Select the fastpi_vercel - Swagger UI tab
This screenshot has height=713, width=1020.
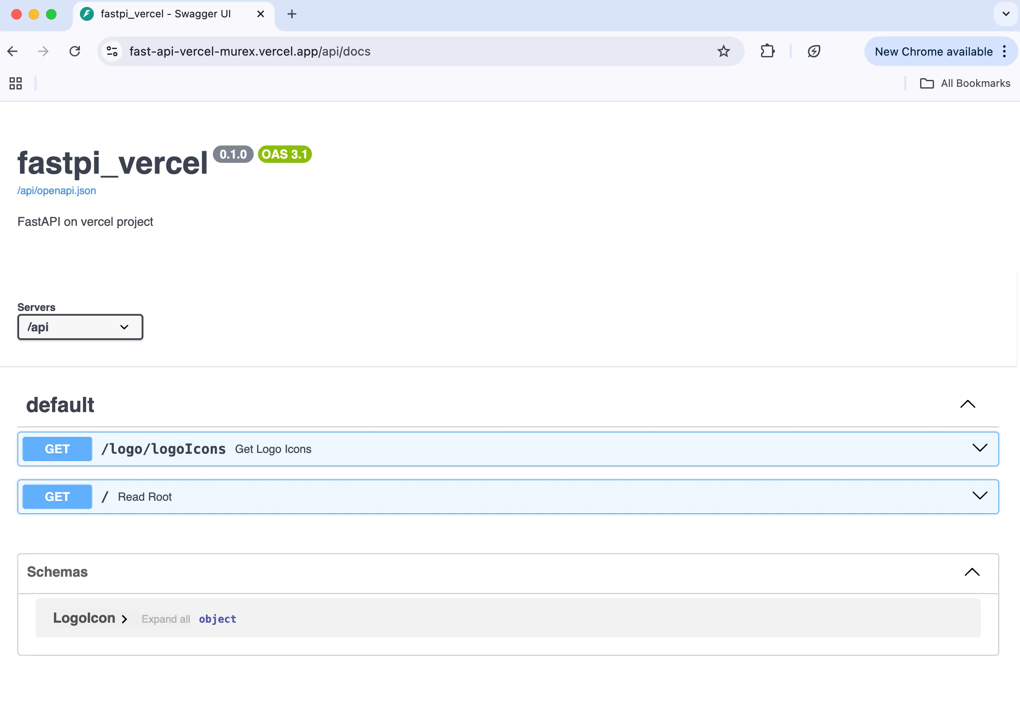point(165,14)
